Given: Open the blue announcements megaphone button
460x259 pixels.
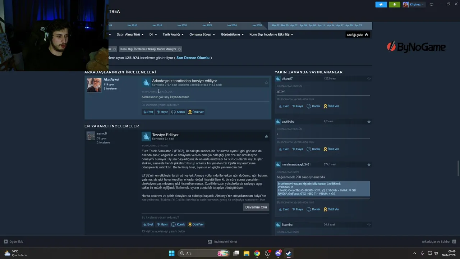Looking at the screenshot, I should [x=381, y=4].
